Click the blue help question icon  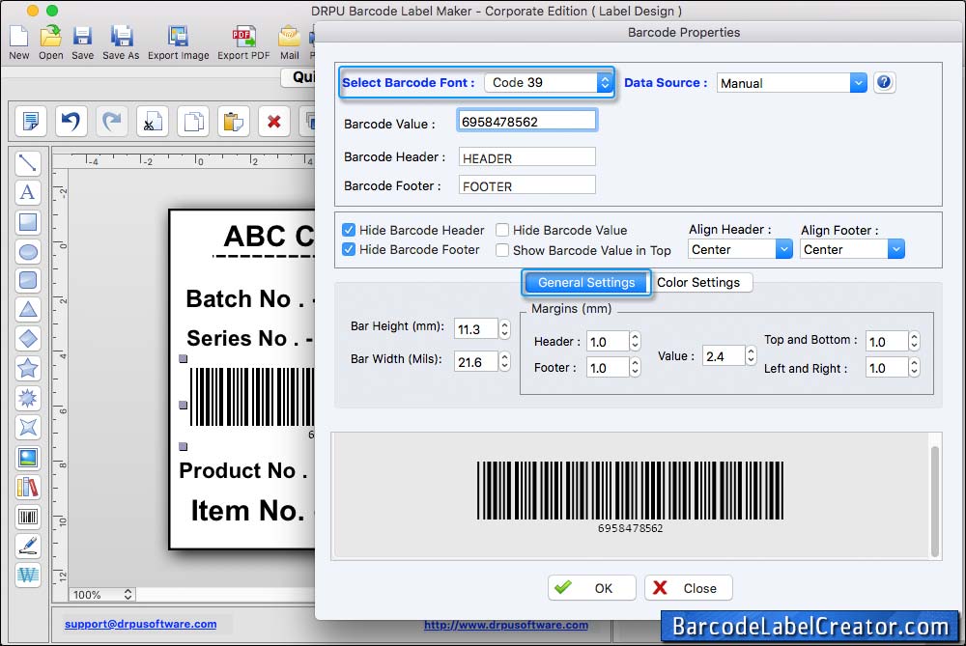pos(884,82)
